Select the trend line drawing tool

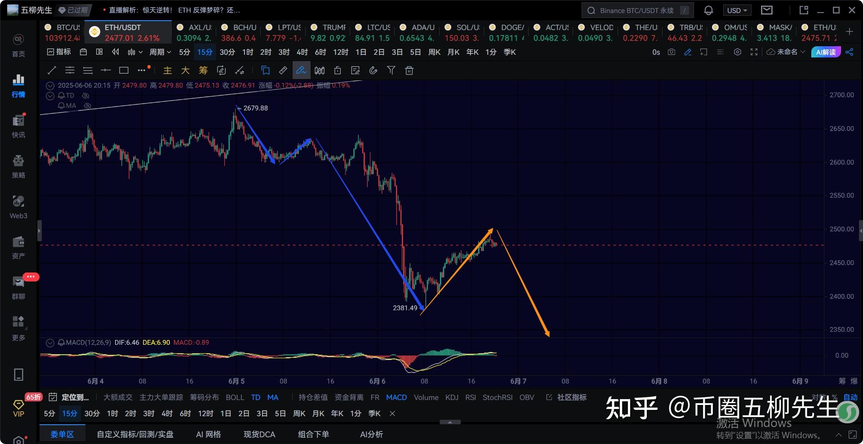(52, 70)
